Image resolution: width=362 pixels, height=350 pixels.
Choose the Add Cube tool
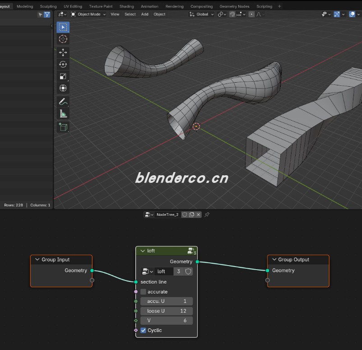click(x=63, y=127)
